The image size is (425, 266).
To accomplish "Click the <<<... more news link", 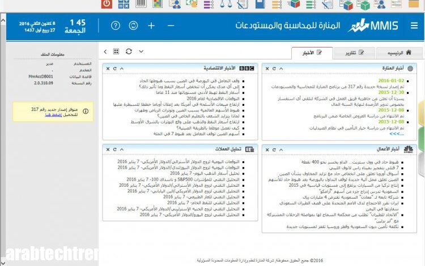I will 397,134.
